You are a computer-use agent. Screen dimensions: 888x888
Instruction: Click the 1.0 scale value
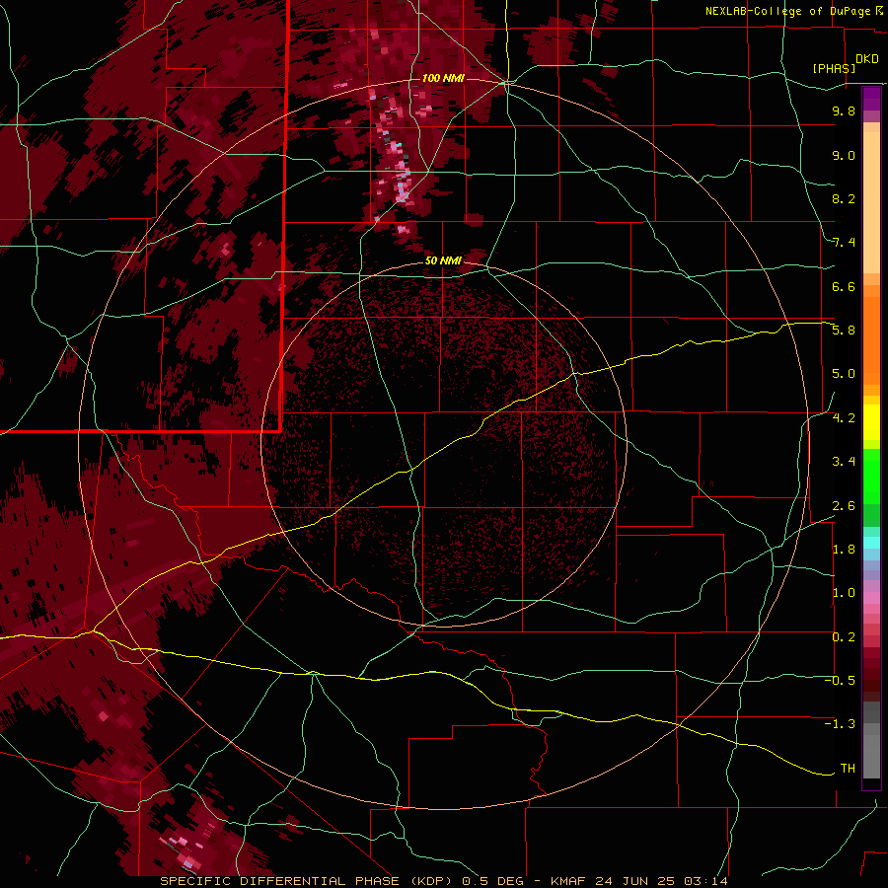[x=844, y=593]
